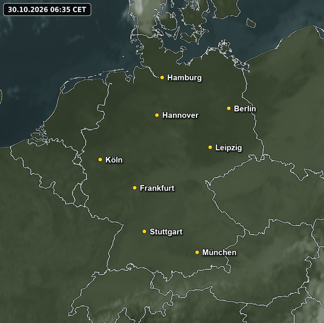Select the Leipzig text label
Viewport: 324px width, 323px height.
coord(228,148)
